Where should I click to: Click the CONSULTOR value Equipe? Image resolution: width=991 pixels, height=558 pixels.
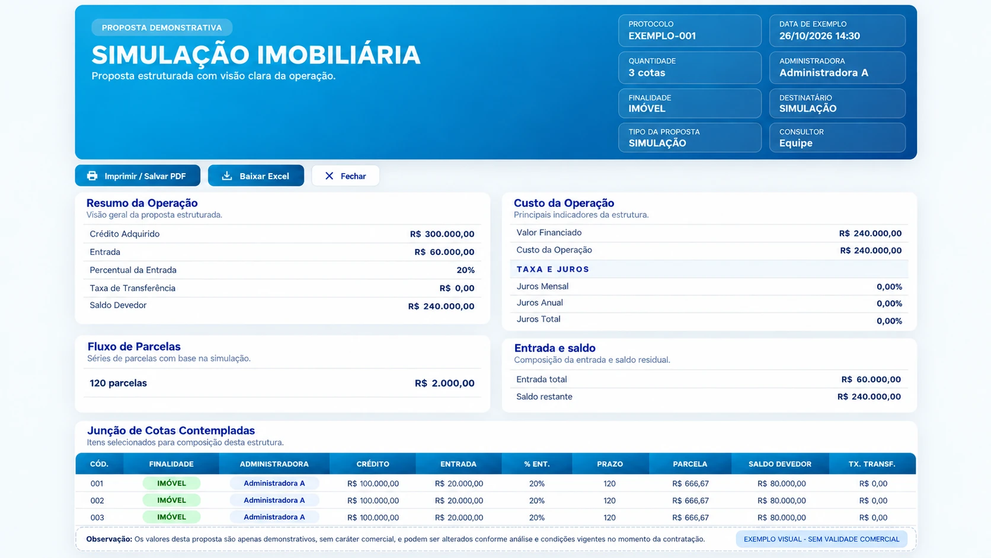(796, 144)
